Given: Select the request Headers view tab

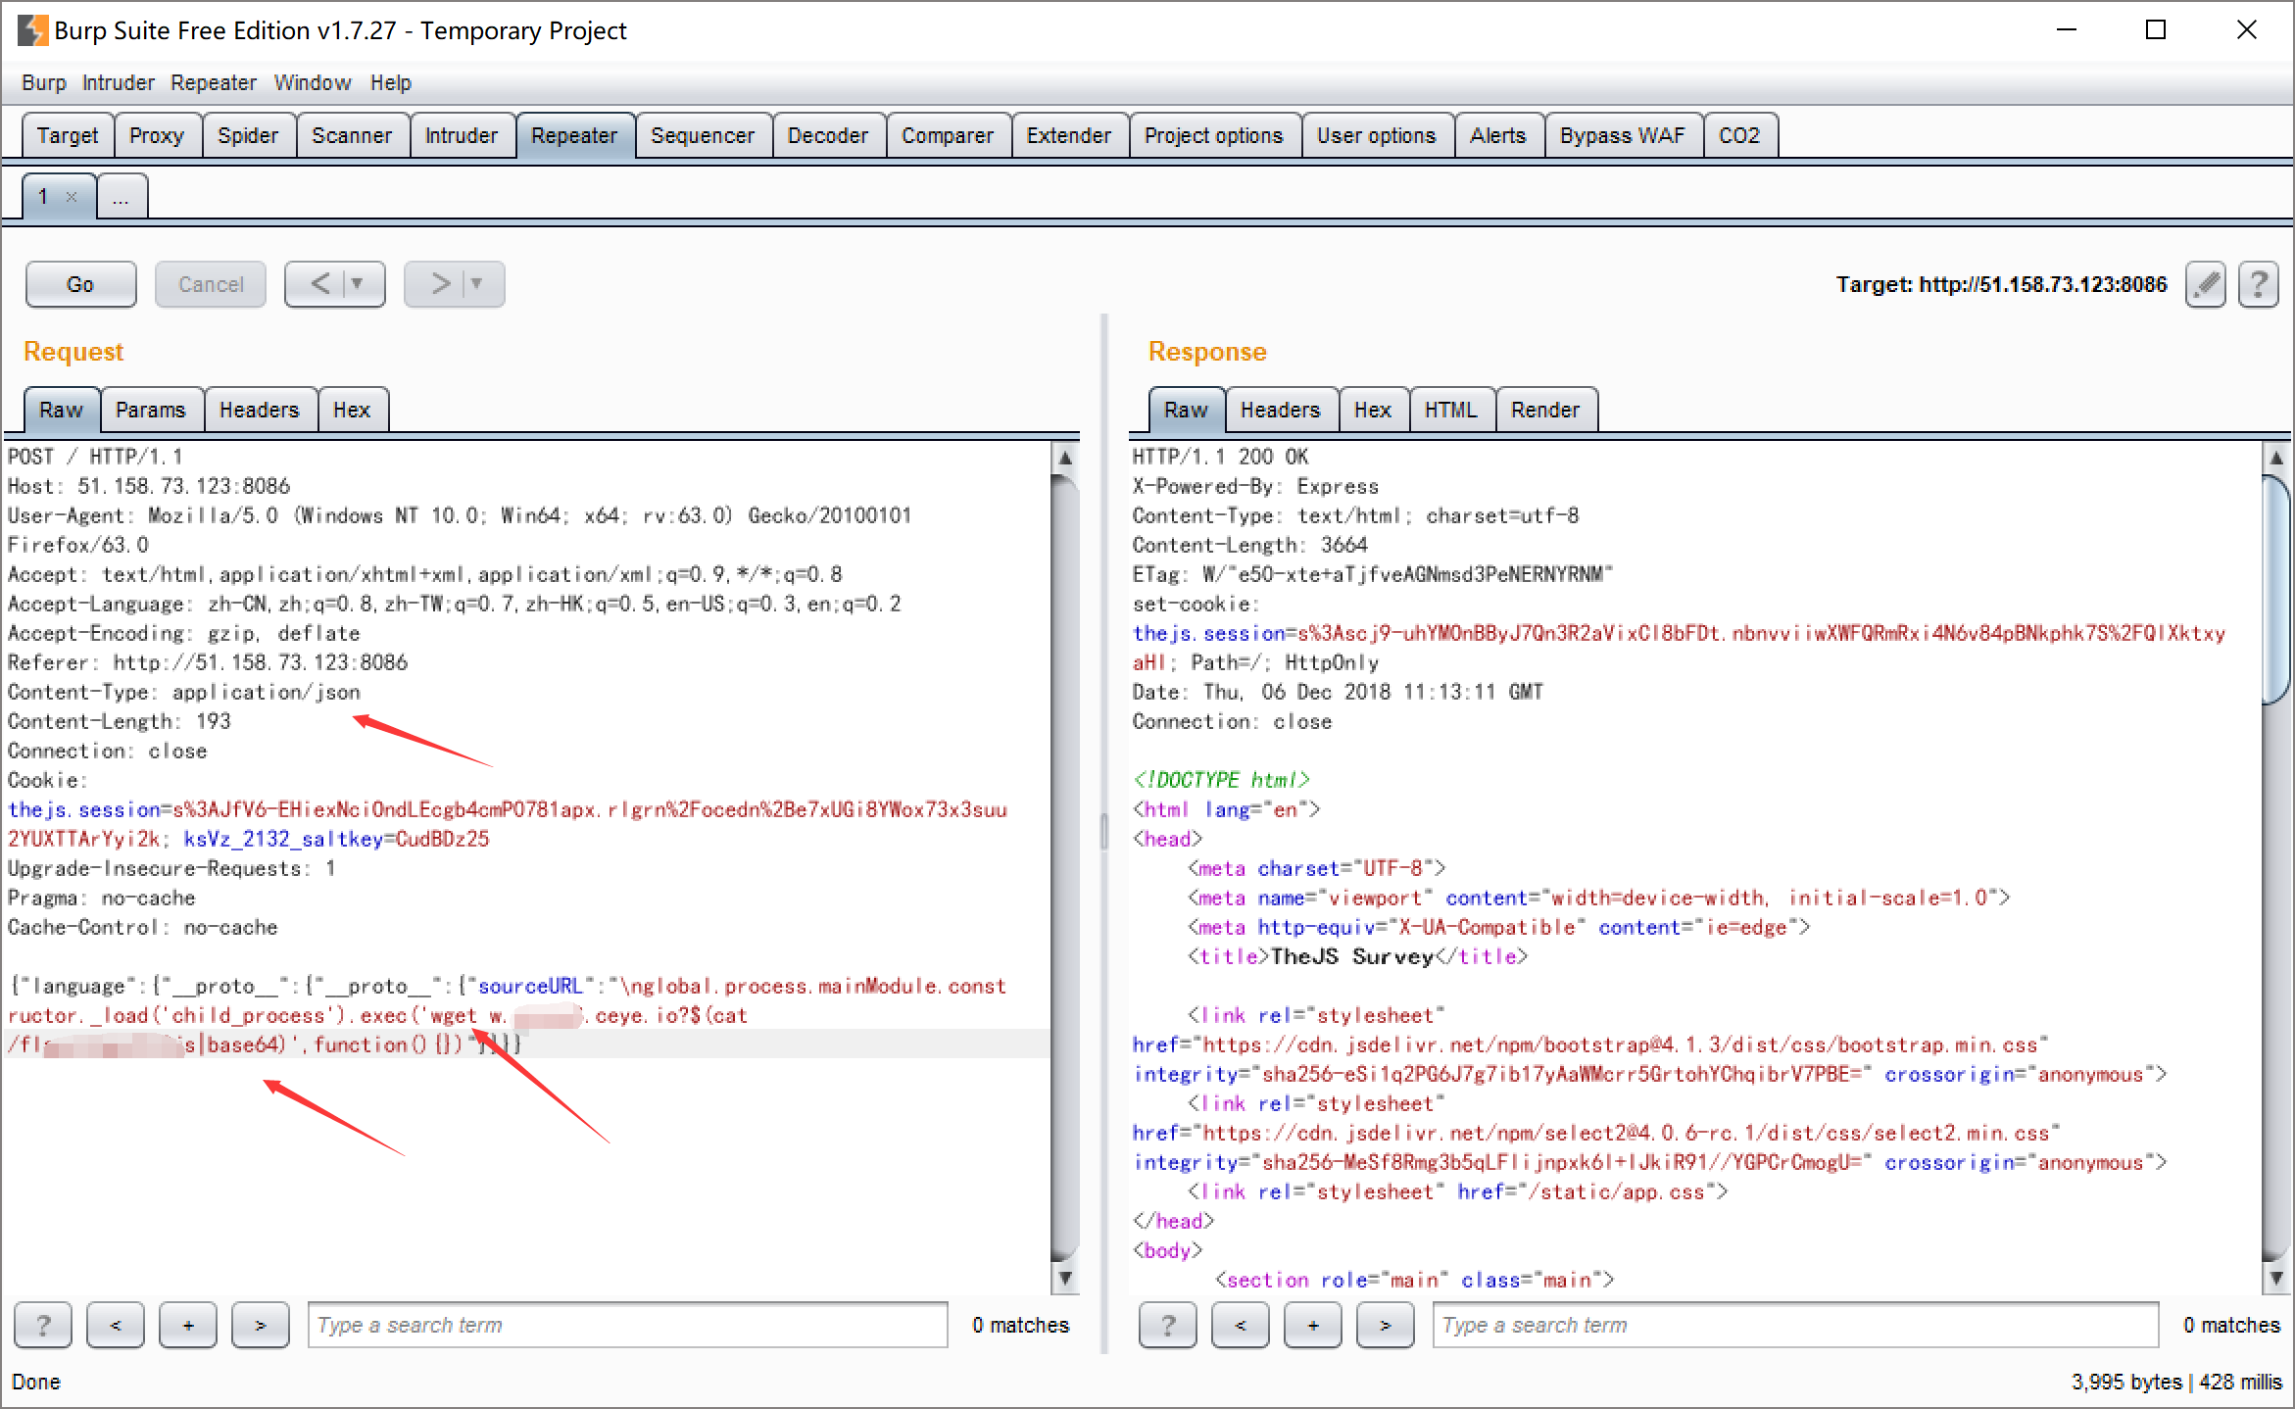Looking at the screenshot, I should point(260,410).
